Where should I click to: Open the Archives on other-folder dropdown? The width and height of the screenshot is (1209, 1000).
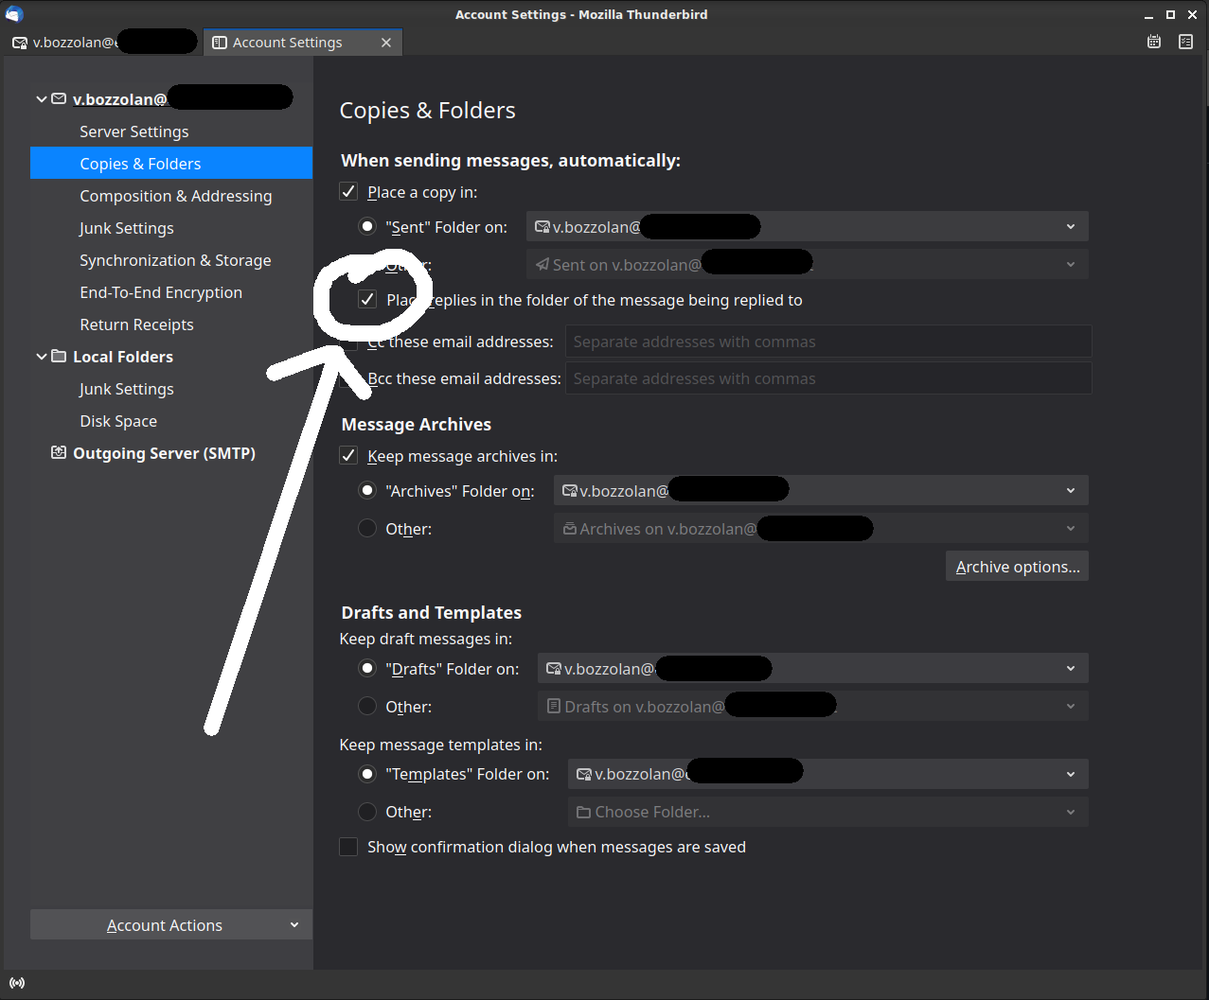[821, 529]
